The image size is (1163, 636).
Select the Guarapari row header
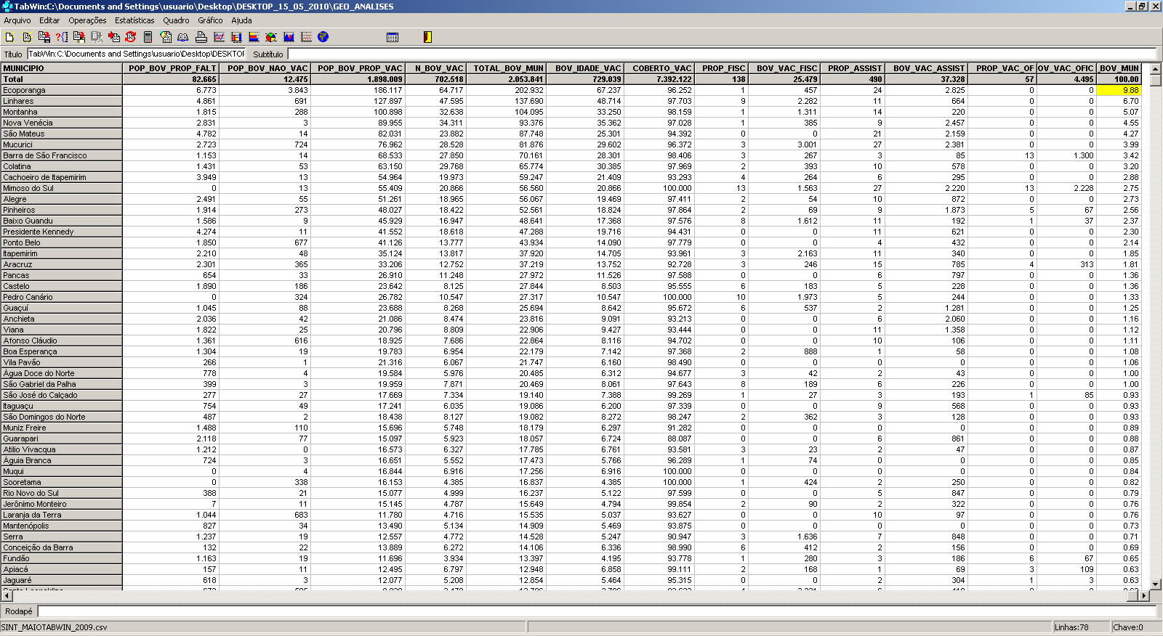61,439
